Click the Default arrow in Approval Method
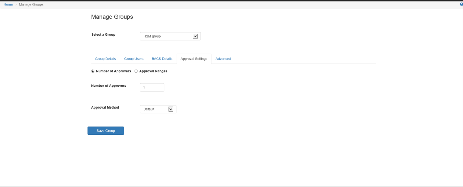 pyautogui.click(x=171, y=109)
